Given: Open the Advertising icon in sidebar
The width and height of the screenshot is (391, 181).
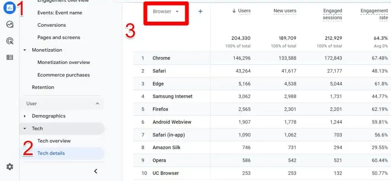Looking at the screenshot, I should 10,41.
